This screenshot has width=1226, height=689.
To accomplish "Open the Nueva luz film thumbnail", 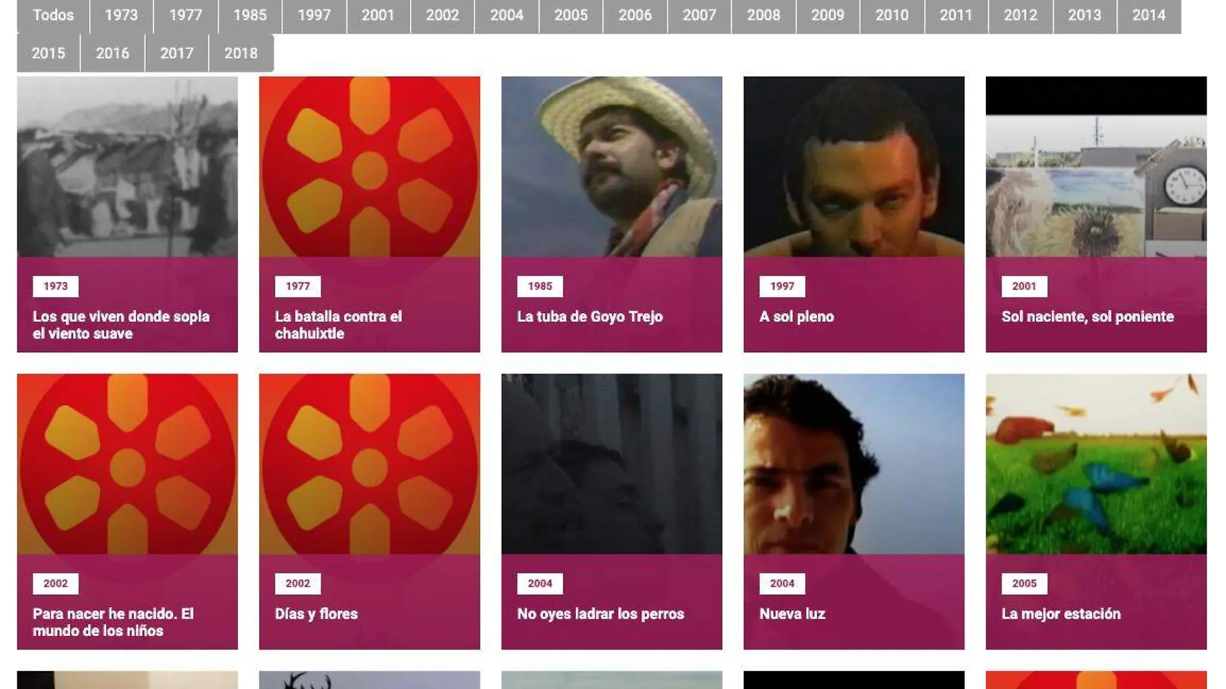I will point(853,464).
